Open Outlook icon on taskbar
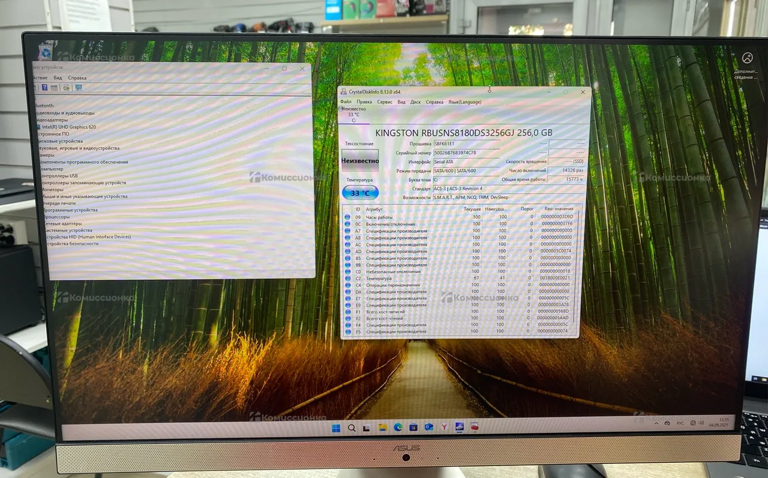The image size is (768, 478). (x=429, y=427)
